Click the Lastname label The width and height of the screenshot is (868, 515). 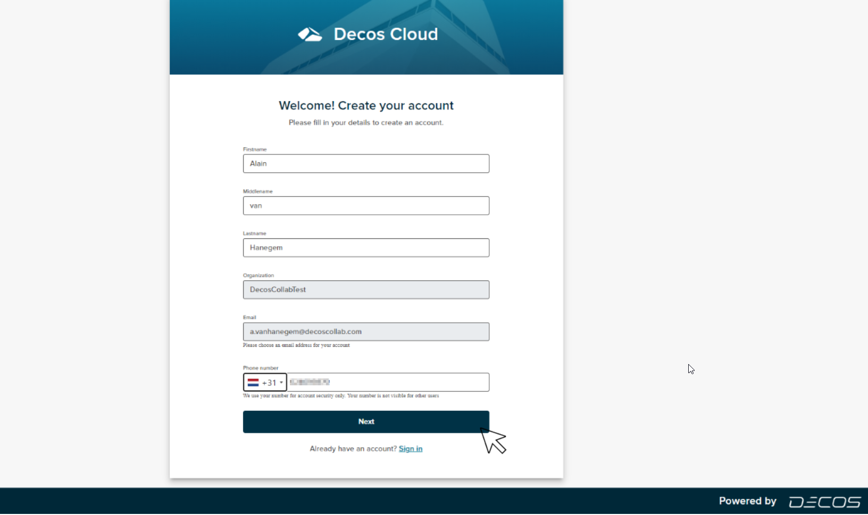coord(255,234)
